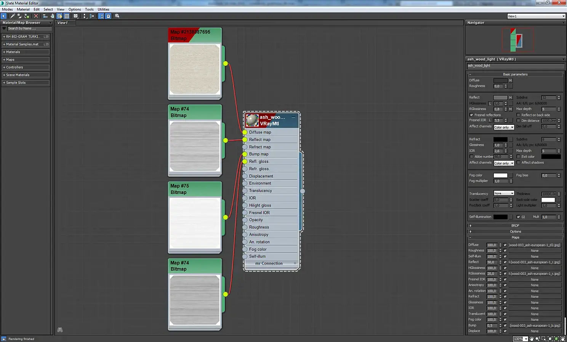567x342 pixels.
Task: Collapse the Basic parameters rollout
Action: [x=515, y=74]
